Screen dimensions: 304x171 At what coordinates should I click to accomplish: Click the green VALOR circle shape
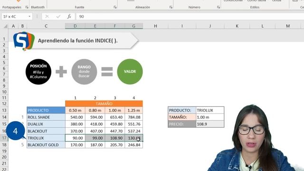coord(130,72)
